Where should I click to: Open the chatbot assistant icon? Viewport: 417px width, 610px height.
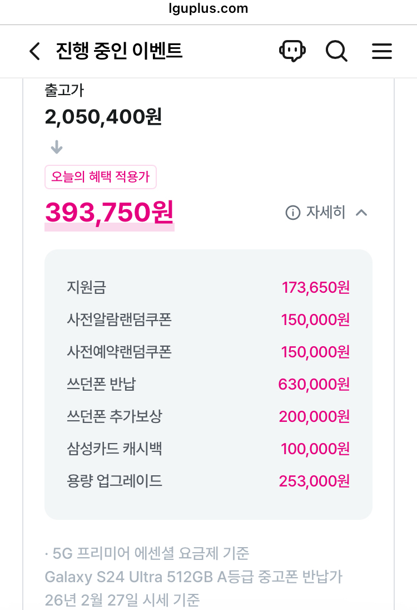click(x=293, y=51)
